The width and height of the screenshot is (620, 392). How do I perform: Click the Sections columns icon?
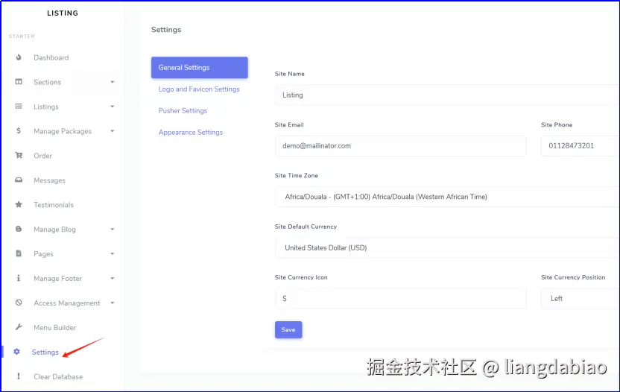click(19, 82)
